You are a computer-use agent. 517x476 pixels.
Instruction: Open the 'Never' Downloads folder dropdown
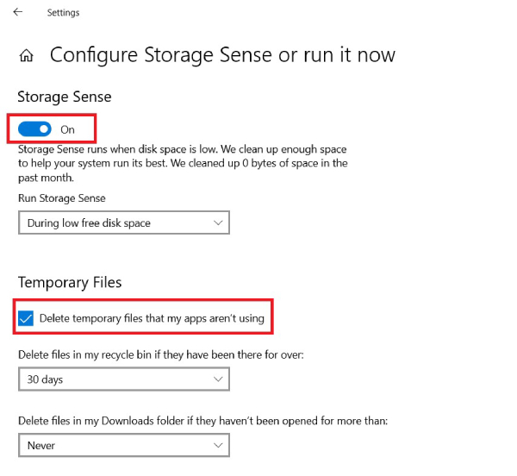[123, 446]
